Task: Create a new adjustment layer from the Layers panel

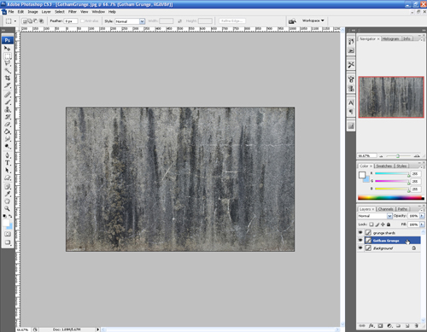Action: (389, 326)
